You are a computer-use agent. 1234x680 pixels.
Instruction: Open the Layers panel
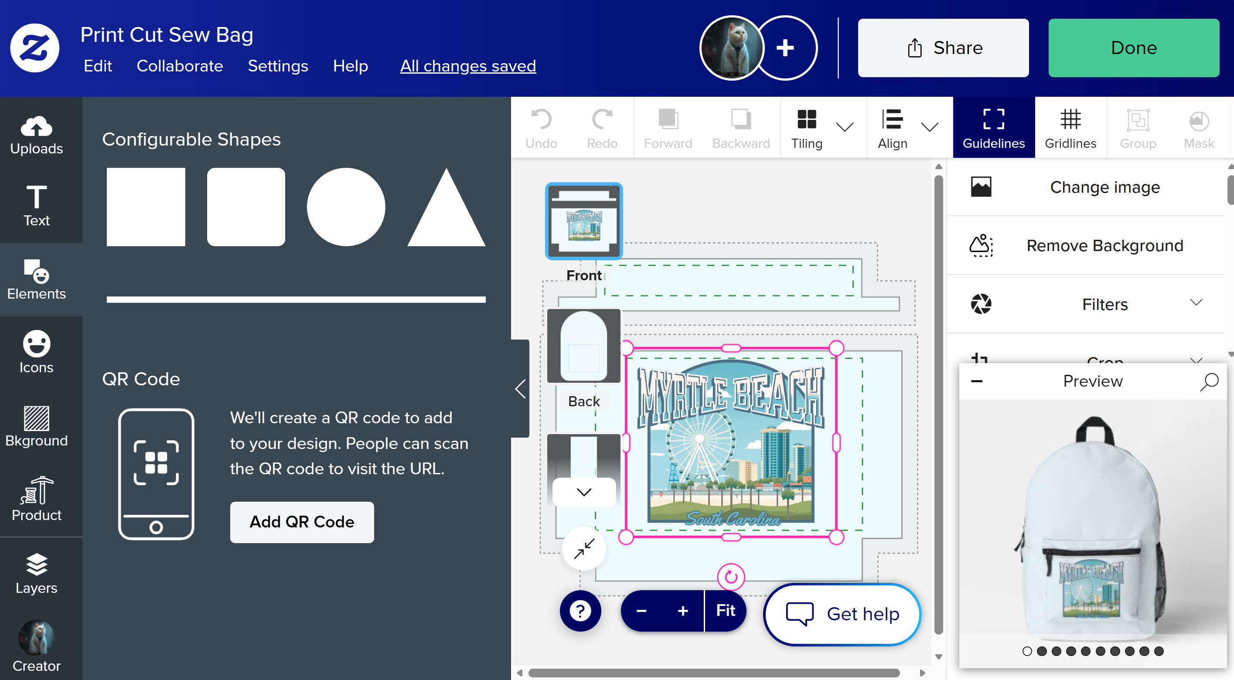(36, 574)
